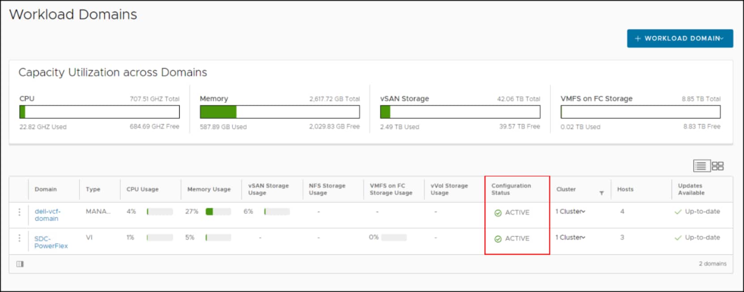Click SDC-PowerFlex CPU usage 1% bar
This screenshot has height=292, width=744.
tap(160, 238)
